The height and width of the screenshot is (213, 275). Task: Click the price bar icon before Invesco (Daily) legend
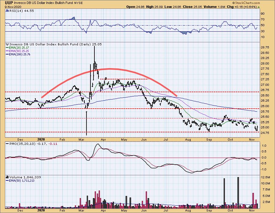tap(7, 44)
